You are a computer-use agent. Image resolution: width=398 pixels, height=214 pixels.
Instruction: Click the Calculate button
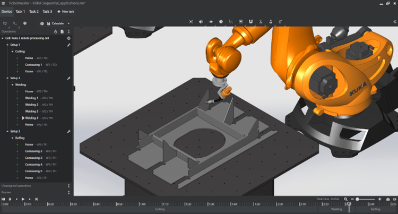pyautogui.click(x=55, y=23)
